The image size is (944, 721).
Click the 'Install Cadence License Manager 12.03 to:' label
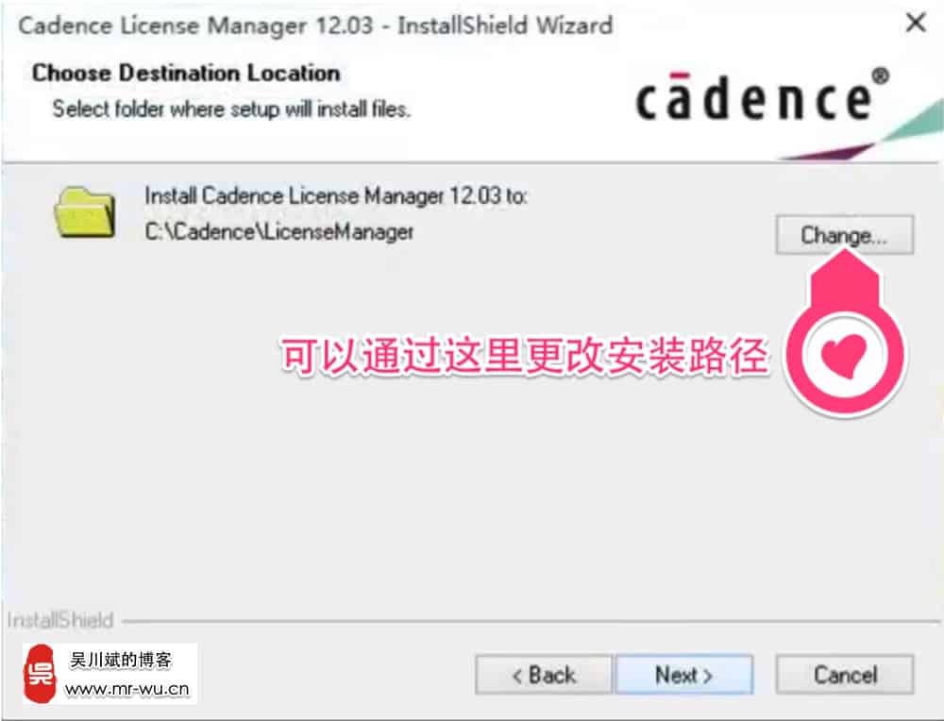(x=336, y=195)
